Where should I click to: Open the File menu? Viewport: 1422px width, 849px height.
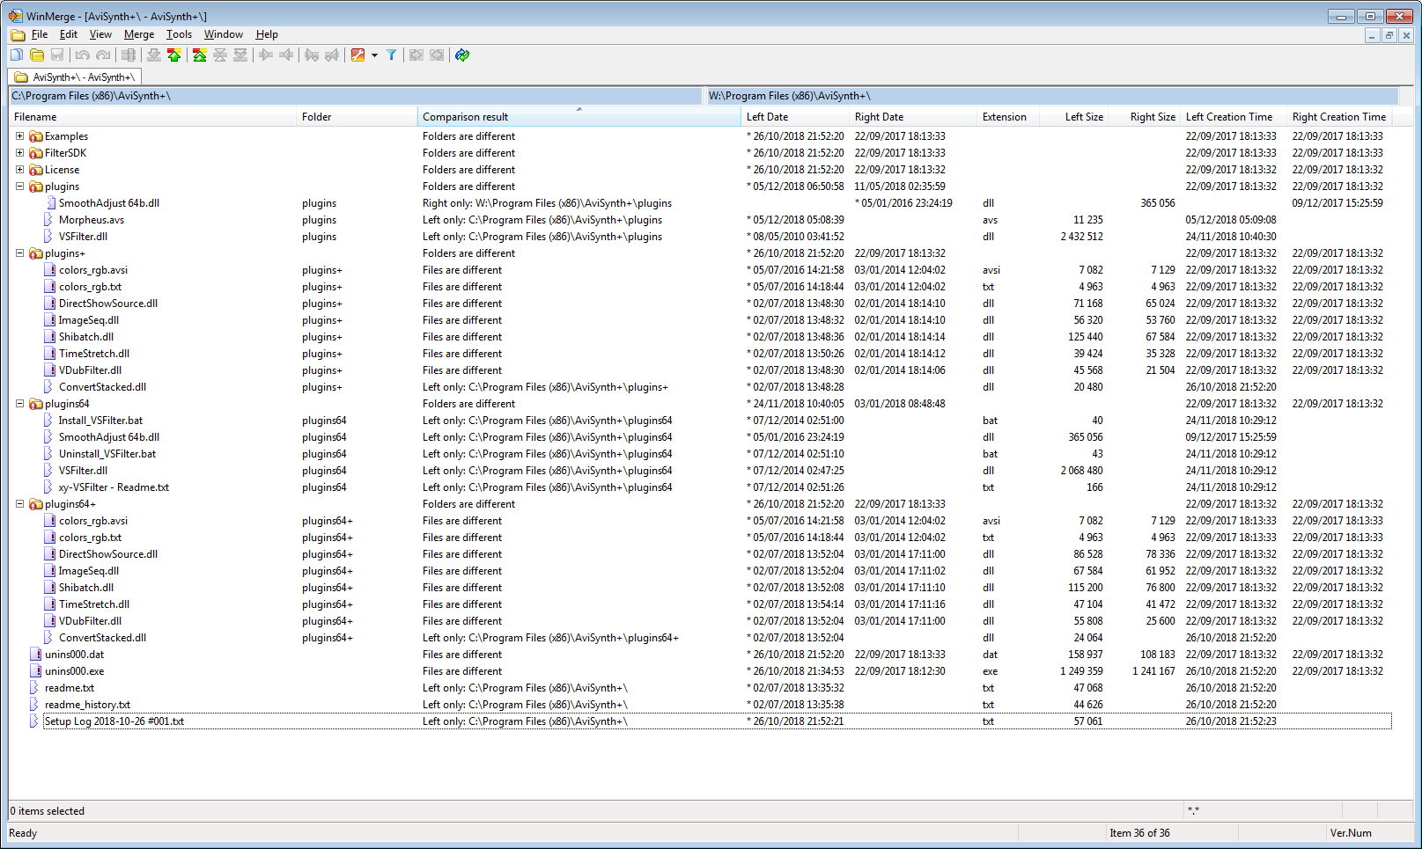40,34
